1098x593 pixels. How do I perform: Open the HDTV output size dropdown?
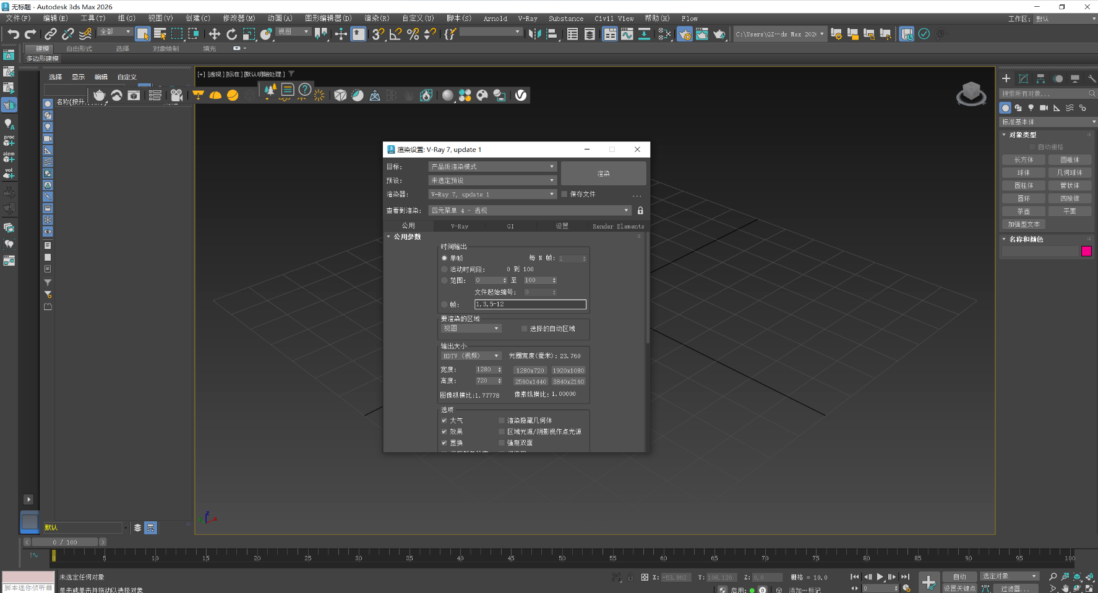[x=471, y=356]
